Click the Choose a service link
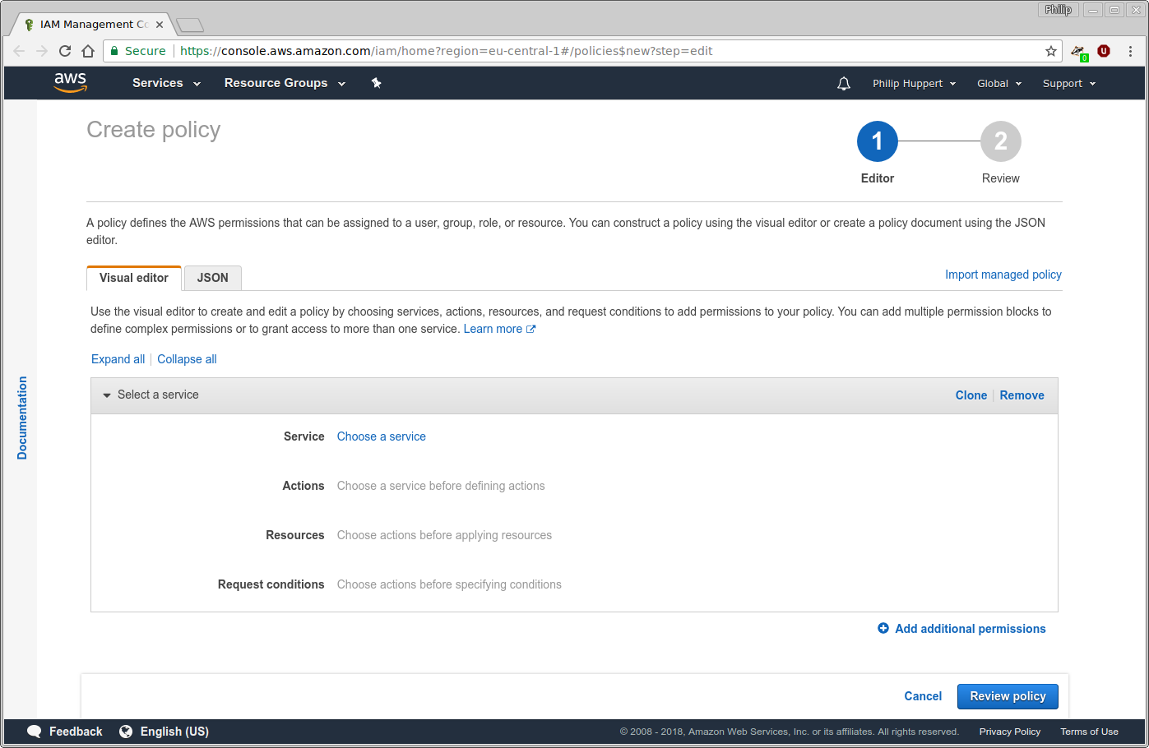 pos(381,436)
